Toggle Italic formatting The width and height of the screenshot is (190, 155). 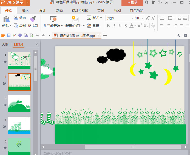[114, 26]
